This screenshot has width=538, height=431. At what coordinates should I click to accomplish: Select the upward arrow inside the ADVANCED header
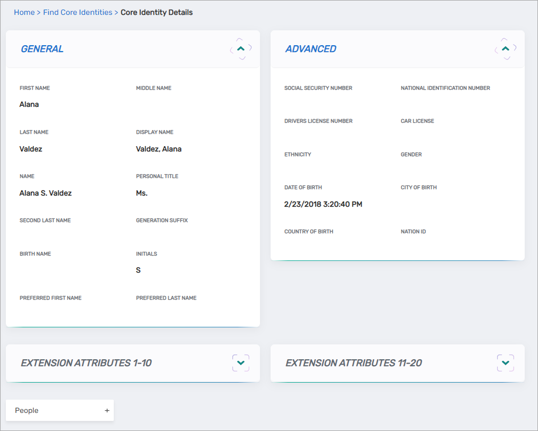[505, 48]
